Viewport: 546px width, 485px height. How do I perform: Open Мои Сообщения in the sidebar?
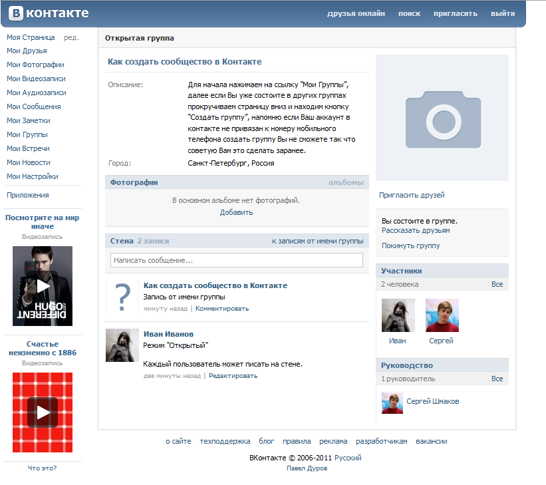coord(33,106)
